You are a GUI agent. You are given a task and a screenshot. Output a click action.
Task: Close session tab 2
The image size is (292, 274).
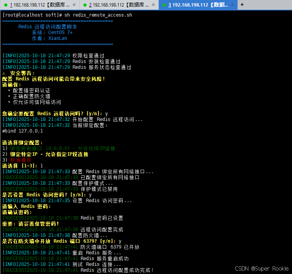(153, 5)
